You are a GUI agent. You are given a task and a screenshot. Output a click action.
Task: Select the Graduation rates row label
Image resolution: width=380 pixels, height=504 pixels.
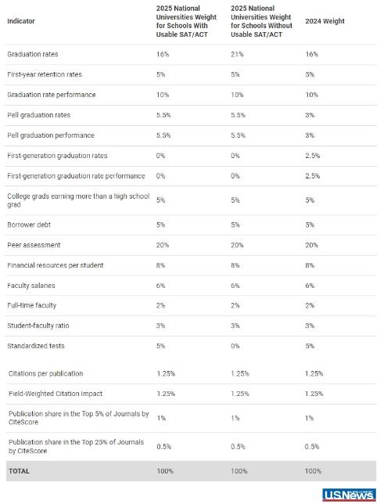pos(33,54)
